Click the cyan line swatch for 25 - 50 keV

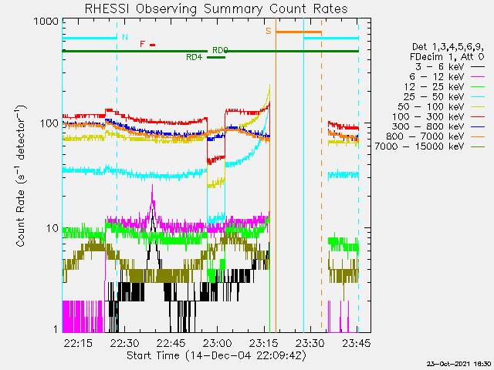pos(478,97)
